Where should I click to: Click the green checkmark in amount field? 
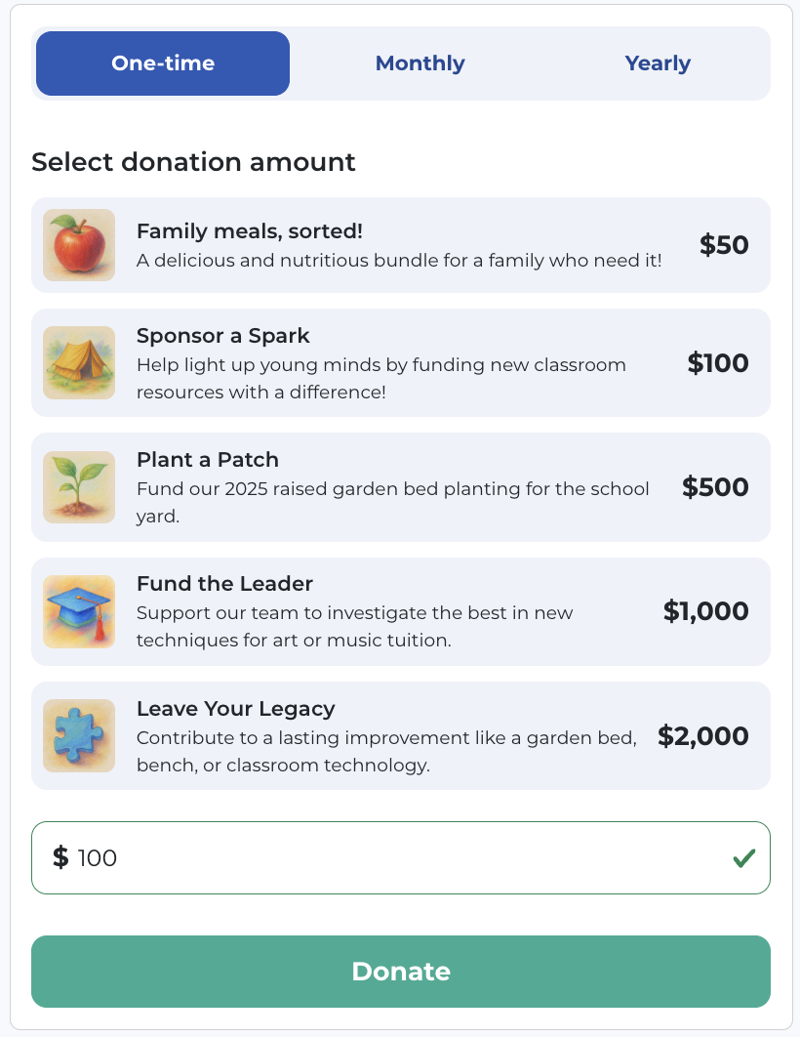(x=744, y=858)
